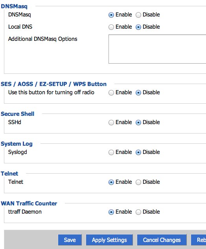The image size is (206, 249).
Task: Click Cancel Changes button
Action: pos(162,240)
